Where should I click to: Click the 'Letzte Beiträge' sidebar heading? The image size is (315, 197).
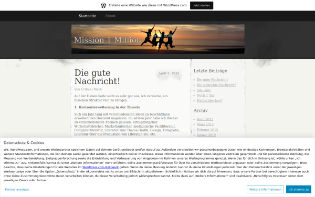tap(211, 71)
